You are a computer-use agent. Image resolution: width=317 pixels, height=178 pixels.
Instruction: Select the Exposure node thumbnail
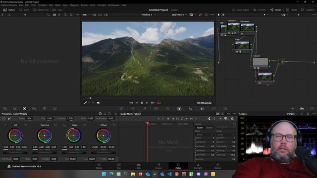(x=234, y=27)
